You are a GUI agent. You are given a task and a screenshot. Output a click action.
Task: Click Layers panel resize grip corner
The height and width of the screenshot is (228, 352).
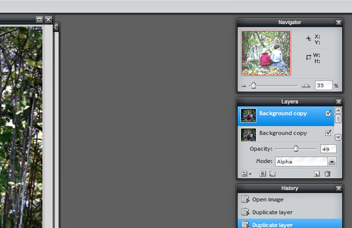[339, 175]
